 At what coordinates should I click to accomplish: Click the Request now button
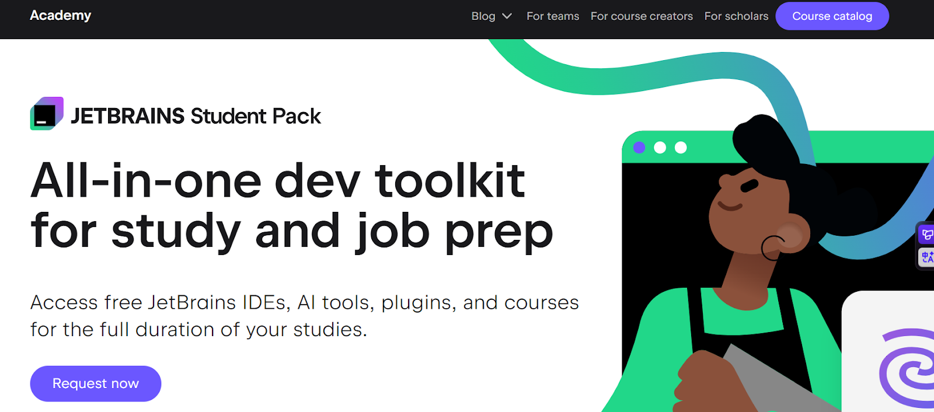coord(96,383)
